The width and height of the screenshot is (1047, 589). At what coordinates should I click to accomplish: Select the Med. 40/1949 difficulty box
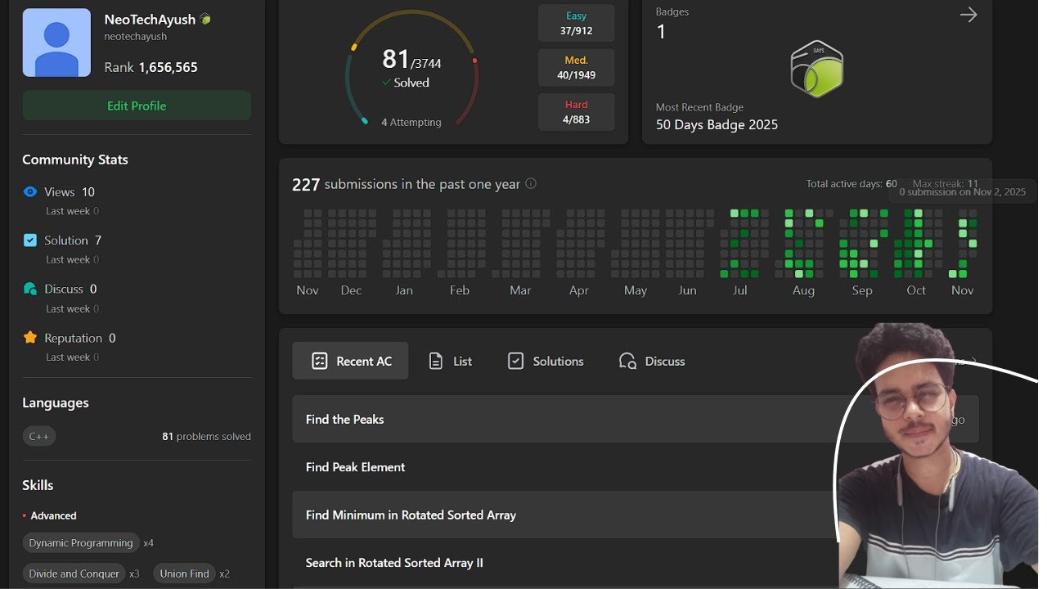577,67
